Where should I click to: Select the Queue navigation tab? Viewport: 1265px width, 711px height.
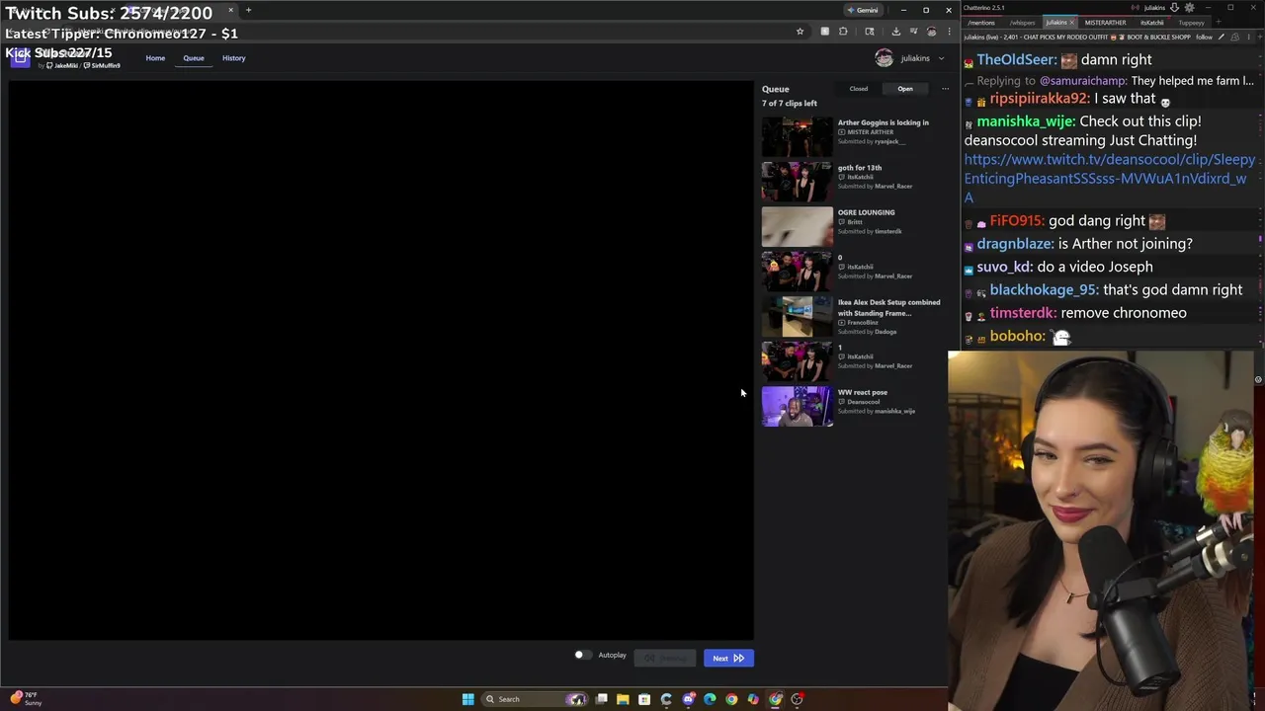(x=194, y=58)
